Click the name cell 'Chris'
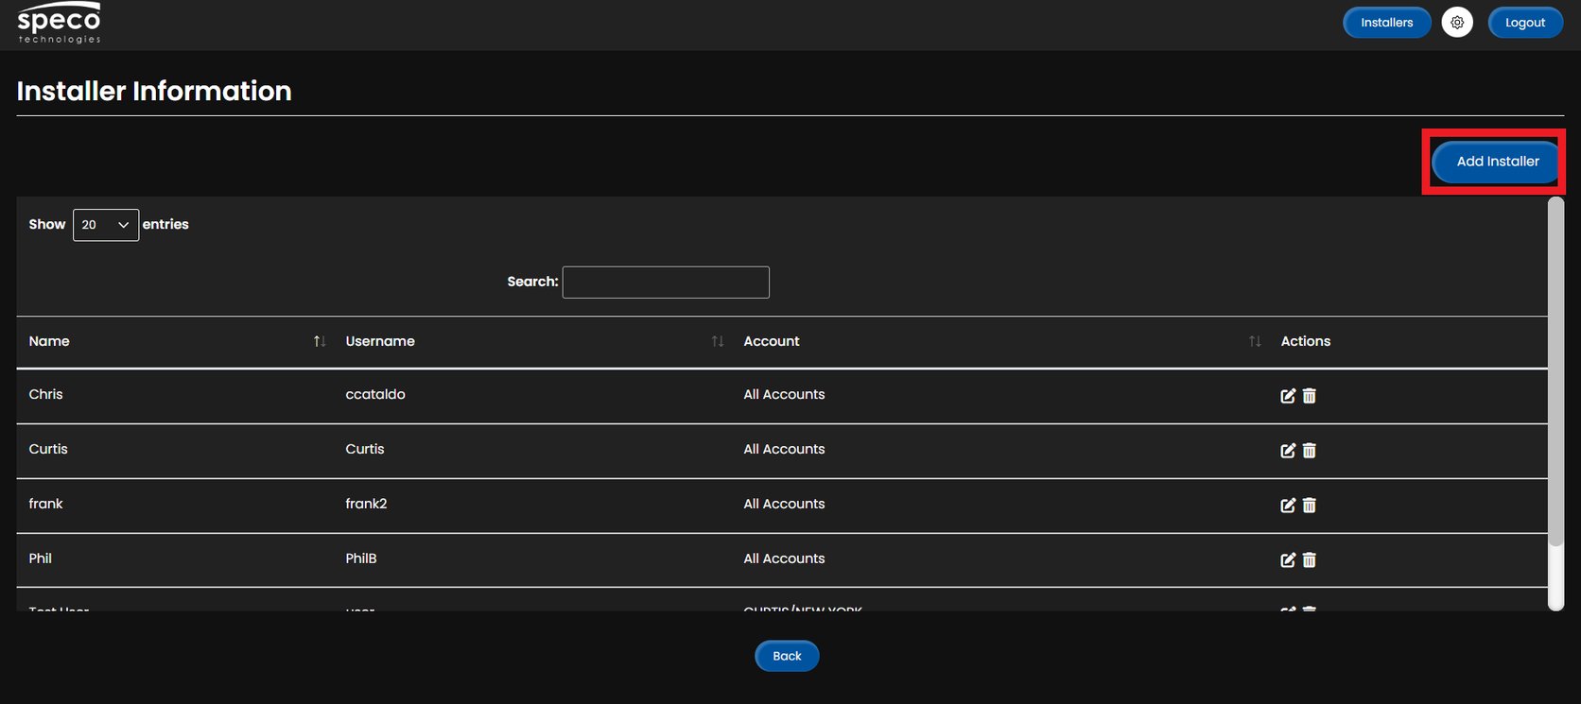Image resolution: width=1581 pixels, height=704 pixels. click(x=45, y=394)
